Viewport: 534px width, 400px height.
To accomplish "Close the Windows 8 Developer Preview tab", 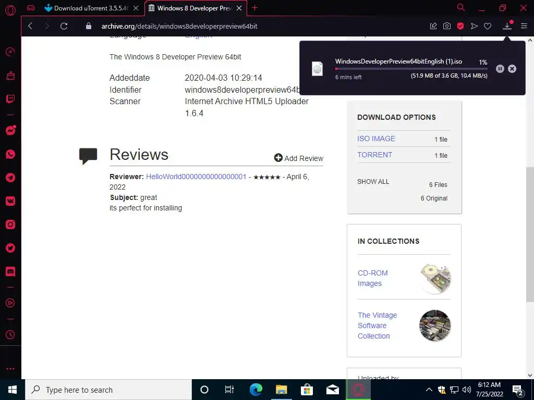I will click(239, 8).
